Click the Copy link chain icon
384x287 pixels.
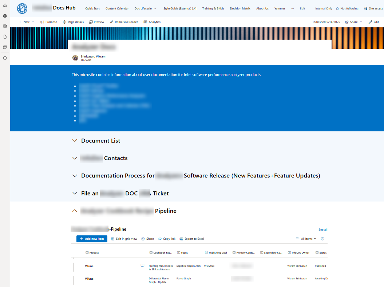pos(160,239)
